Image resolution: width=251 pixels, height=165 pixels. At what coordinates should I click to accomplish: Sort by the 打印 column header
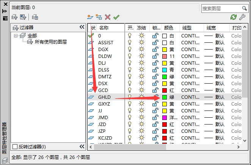pos(237,28)
